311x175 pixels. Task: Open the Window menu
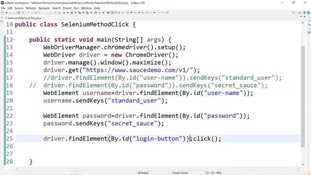[x=86, y=8]
